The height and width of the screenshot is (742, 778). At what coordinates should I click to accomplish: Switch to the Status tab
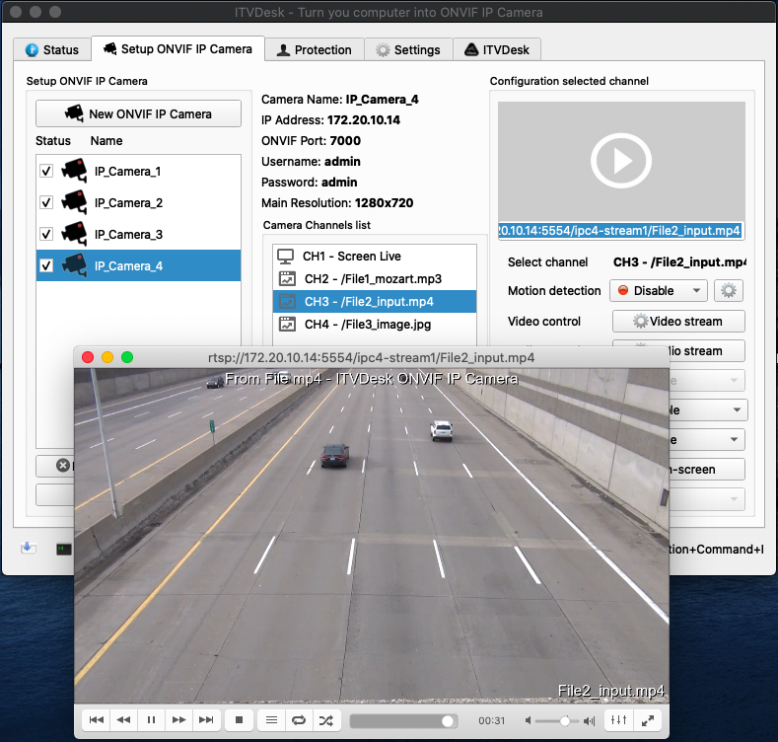(52, 49)
